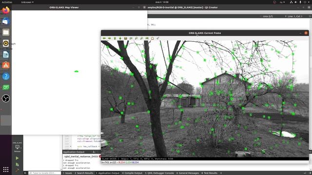Open General Messages pane
312x175 pixels.
tap(187, 173)
